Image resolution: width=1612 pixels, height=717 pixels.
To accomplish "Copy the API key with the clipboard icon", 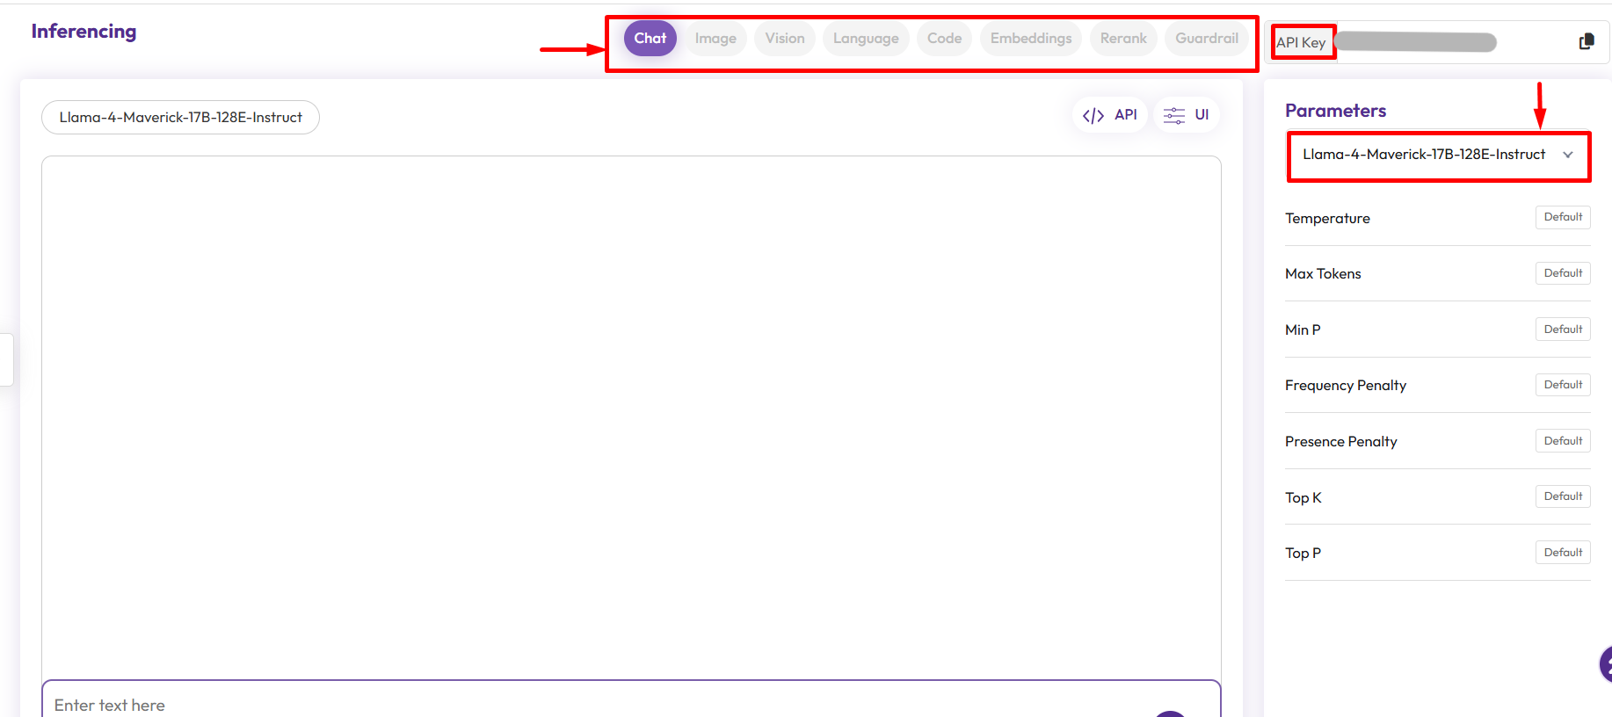I will (1586, 41).
